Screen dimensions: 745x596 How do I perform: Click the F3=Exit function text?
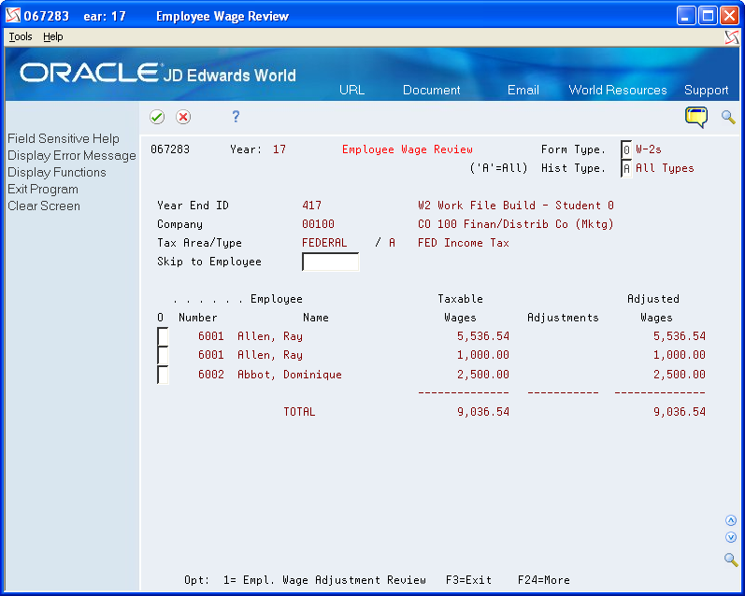click(x=468, y=580)
